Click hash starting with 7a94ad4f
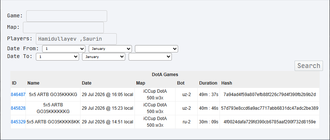This screenshot has width=330, height=140. coord(270,95)
